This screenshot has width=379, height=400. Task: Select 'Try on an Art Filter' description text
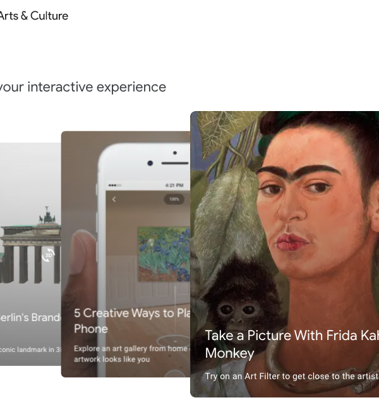(x=292, y=376)
